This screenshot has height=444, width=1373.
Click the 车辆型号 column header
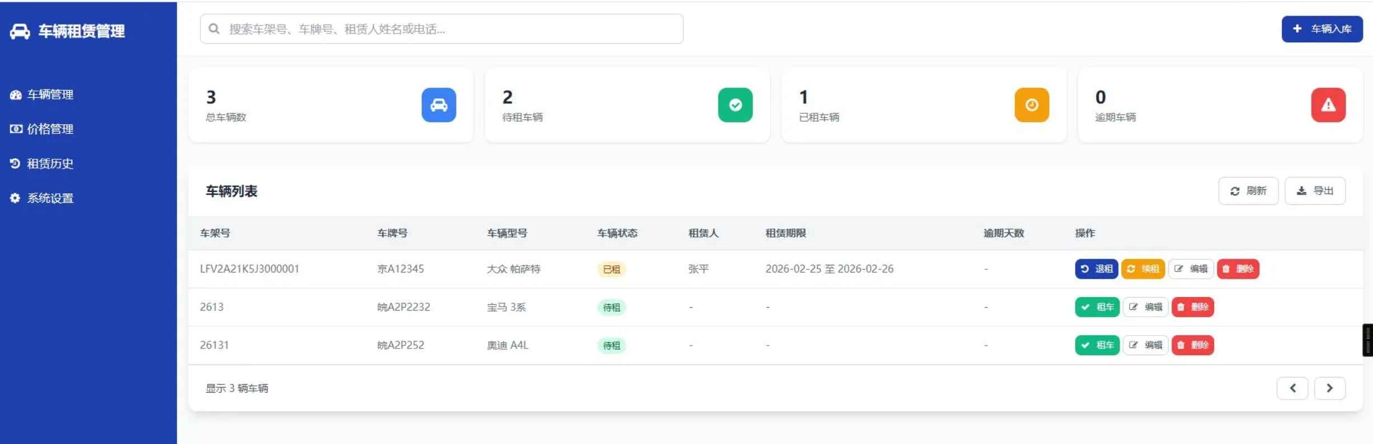tap(507, 233)
